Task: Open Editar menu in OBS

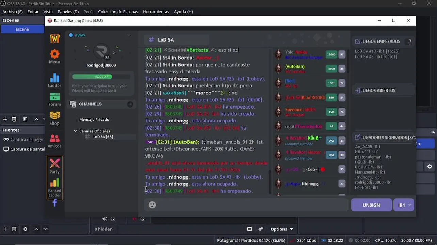Action: click(x=33, y=12)
